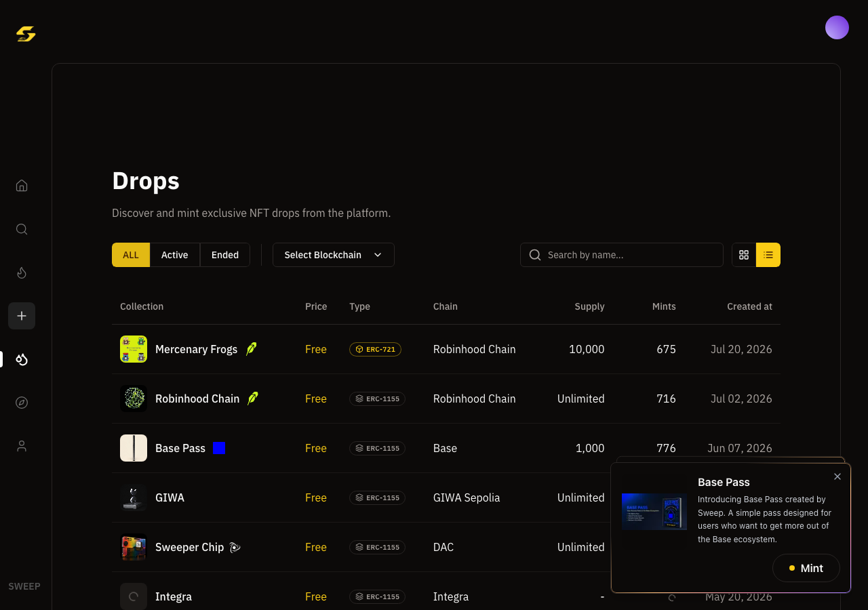Click the feather badge next to Mercenary Frogs
Viewport: 868px width, 610px height.
click(x=251, y=349)
